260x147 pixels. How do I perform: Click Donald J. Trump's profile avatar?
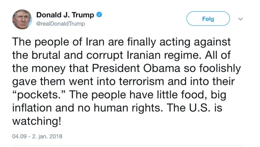(x=22, y=19)
